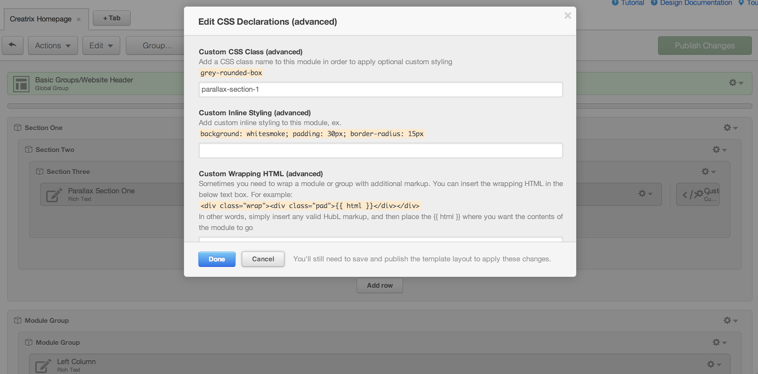Viewport: 758px width, 374px height.
Task: Click the Cancel button in the dialog
Action: [263, 259]
